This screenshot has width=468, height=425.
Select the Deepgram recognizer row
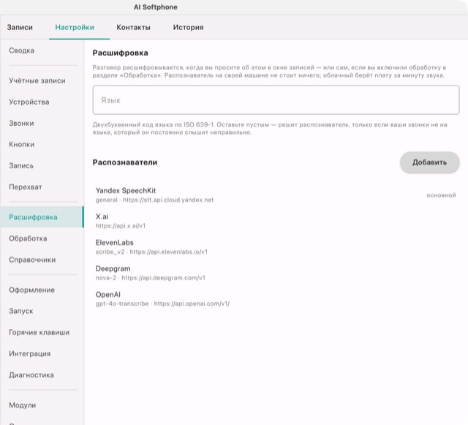point(276,273)
